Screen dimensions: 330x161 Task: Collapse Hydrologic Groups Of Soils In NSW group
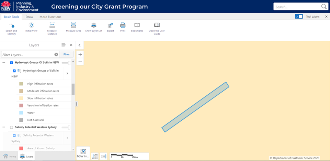click(4, 63)
